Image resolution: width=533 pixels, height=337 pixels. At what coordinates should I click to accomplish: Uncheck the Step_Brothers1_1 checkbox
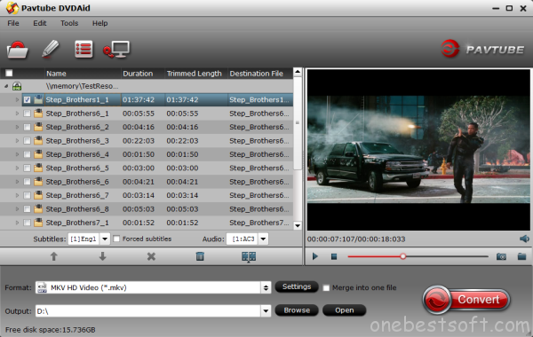(27, 100)
